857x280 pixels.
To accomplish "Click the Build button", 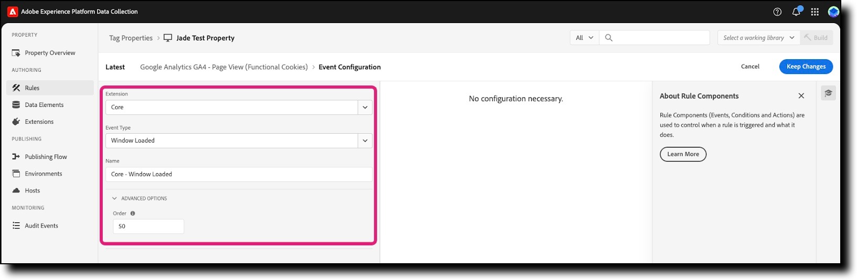I will 816,38.
